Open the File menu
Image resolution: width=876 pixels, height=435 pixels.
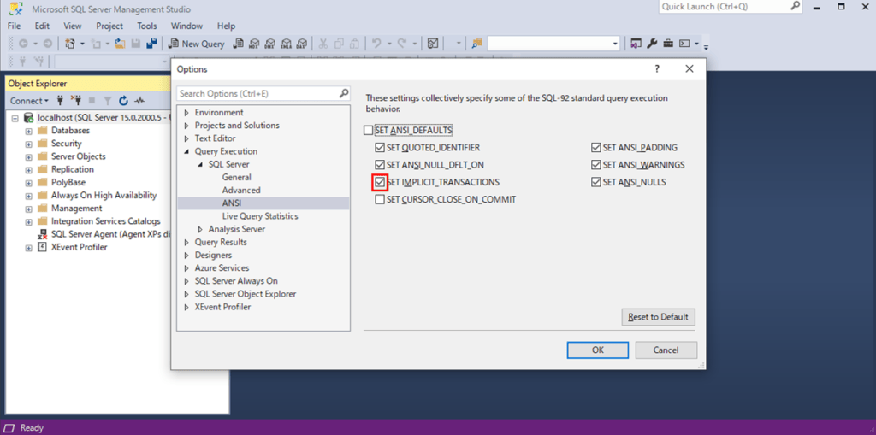[x=14, y=26]
